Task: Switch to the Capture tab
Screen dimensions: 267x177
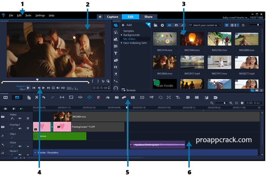Action: pos(112,17)
